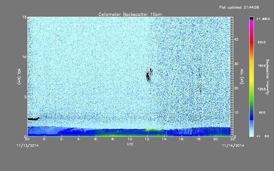Click the 'Backscatter Intensity' colorbar title
The width and height of the screenshot is (274, 171).
pos(267,77)
